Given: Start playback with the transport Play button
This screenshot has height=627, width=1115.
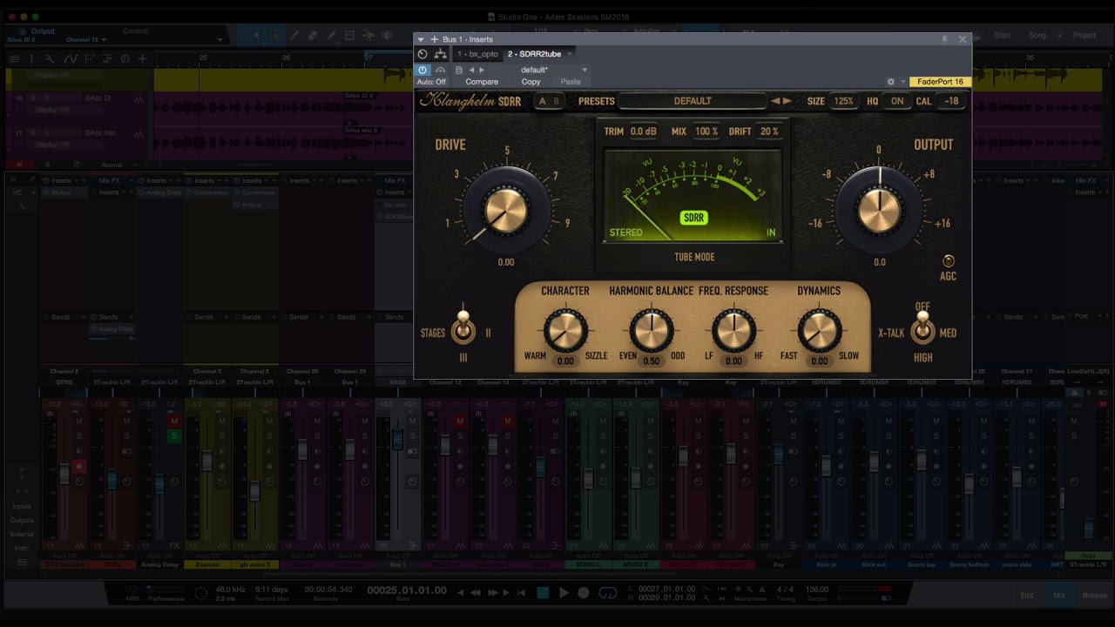Looking at the screenshot, I should 564,593.
